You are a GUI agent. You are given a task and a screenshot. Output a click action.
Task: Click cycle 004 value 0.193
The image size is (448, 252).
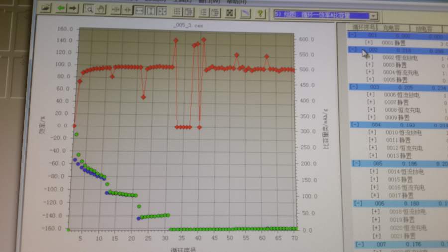pos(407,125)
